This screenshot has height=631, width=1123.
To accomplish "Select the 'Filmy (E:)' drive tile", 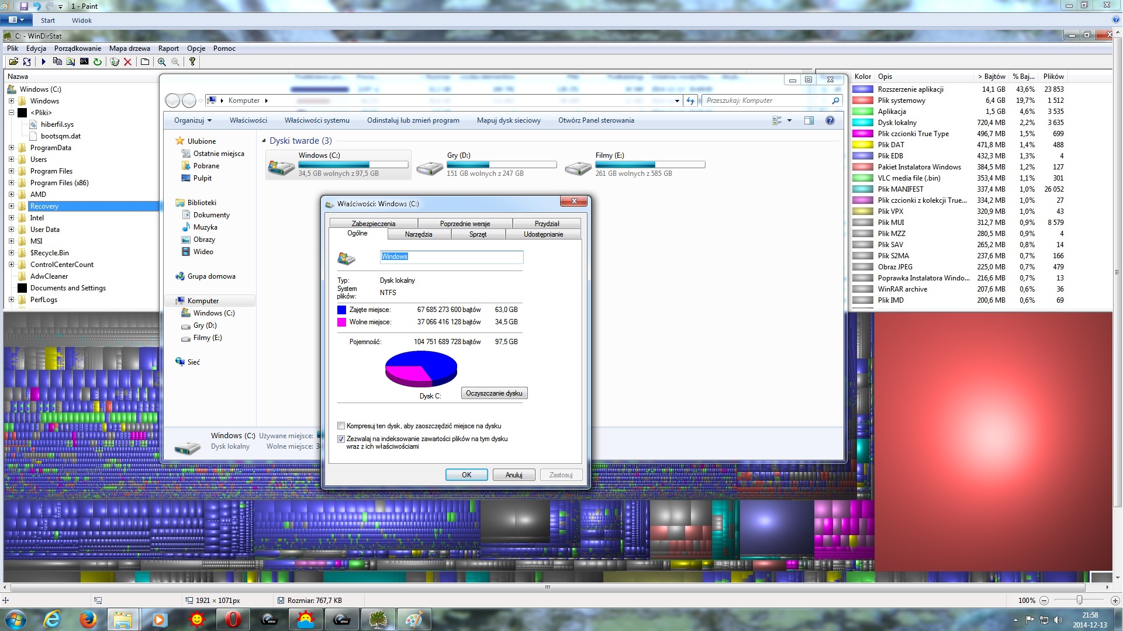I will (x=635, y=165).
